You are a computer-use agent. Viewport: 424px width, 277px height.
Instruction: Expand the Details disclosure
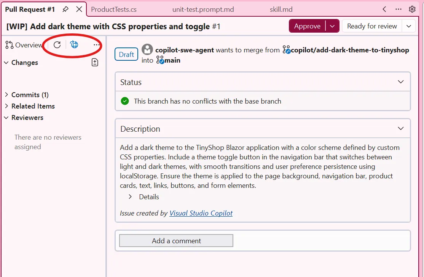(x=130, y=197)
